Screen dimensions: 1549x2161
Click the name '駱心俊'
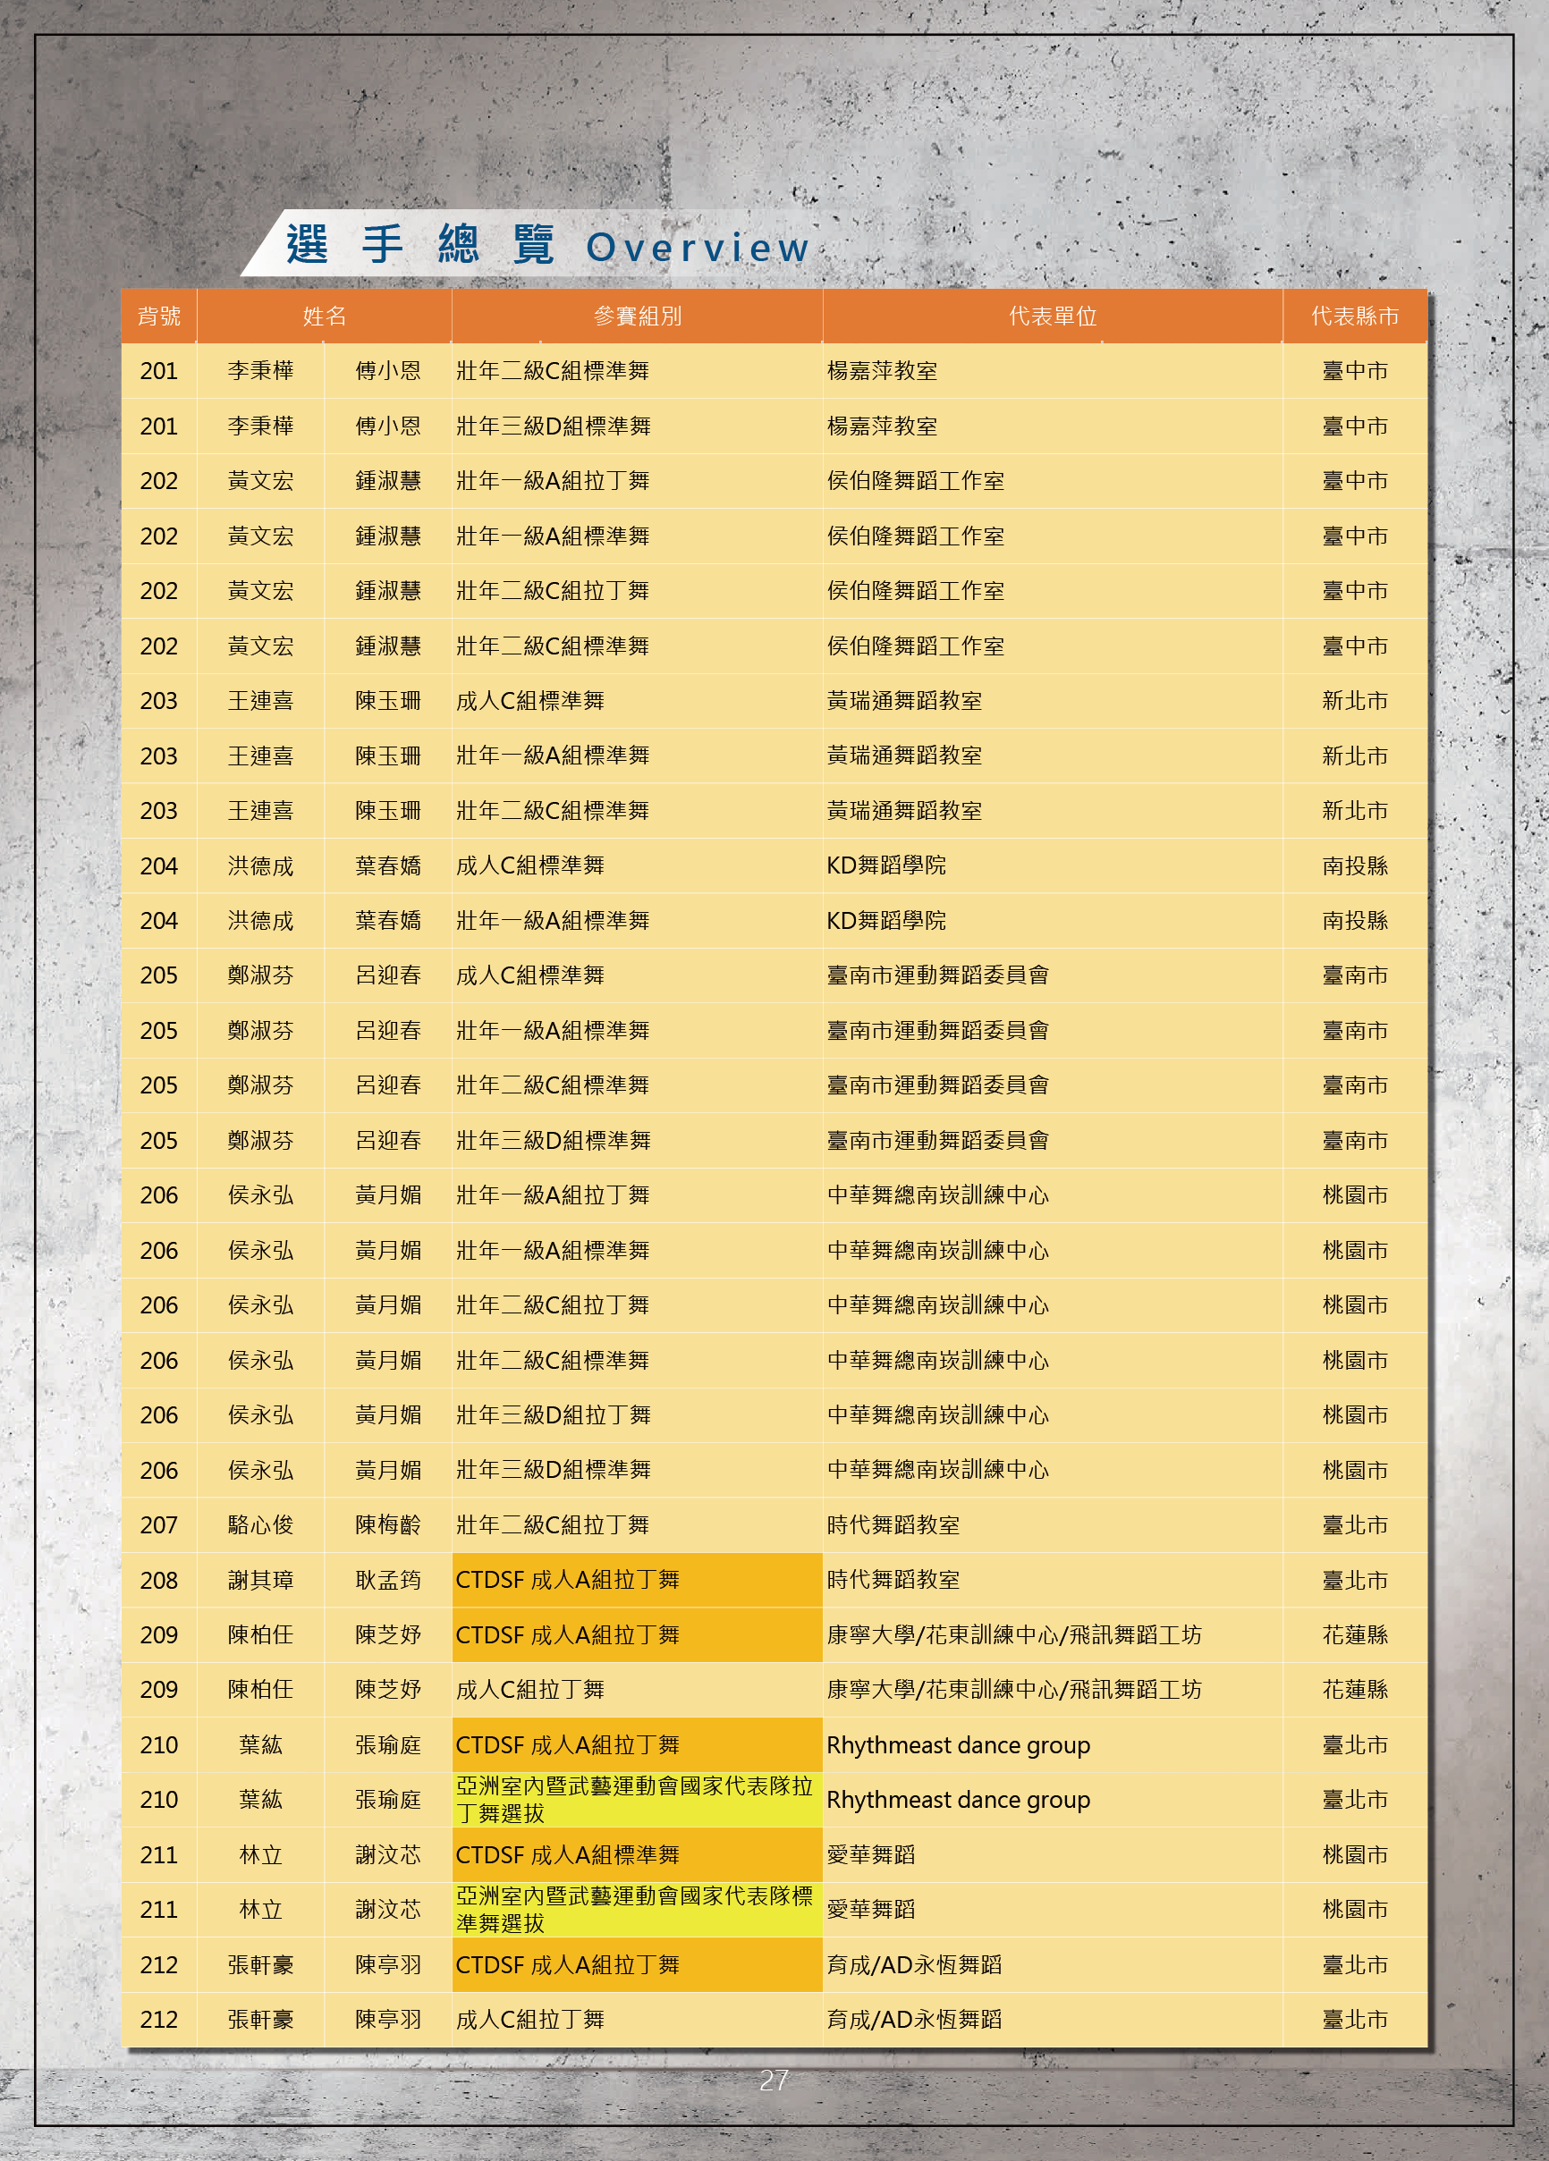pos(260,1525)
